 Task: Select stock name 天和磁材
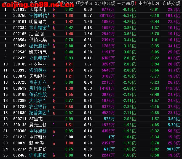pos(38,76)
